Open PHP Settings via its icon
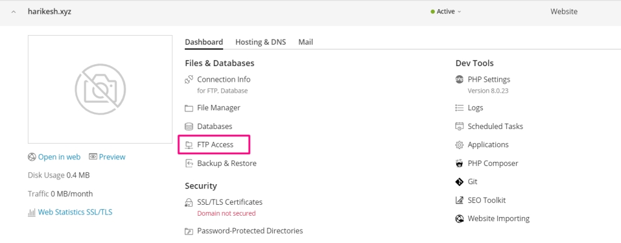This screenshot has width=621, height=243. click(x=460, y=79)
